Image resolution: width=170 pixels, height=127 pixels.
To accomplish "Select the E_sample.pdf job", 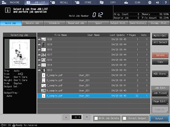I will click(x=94, y=75).
